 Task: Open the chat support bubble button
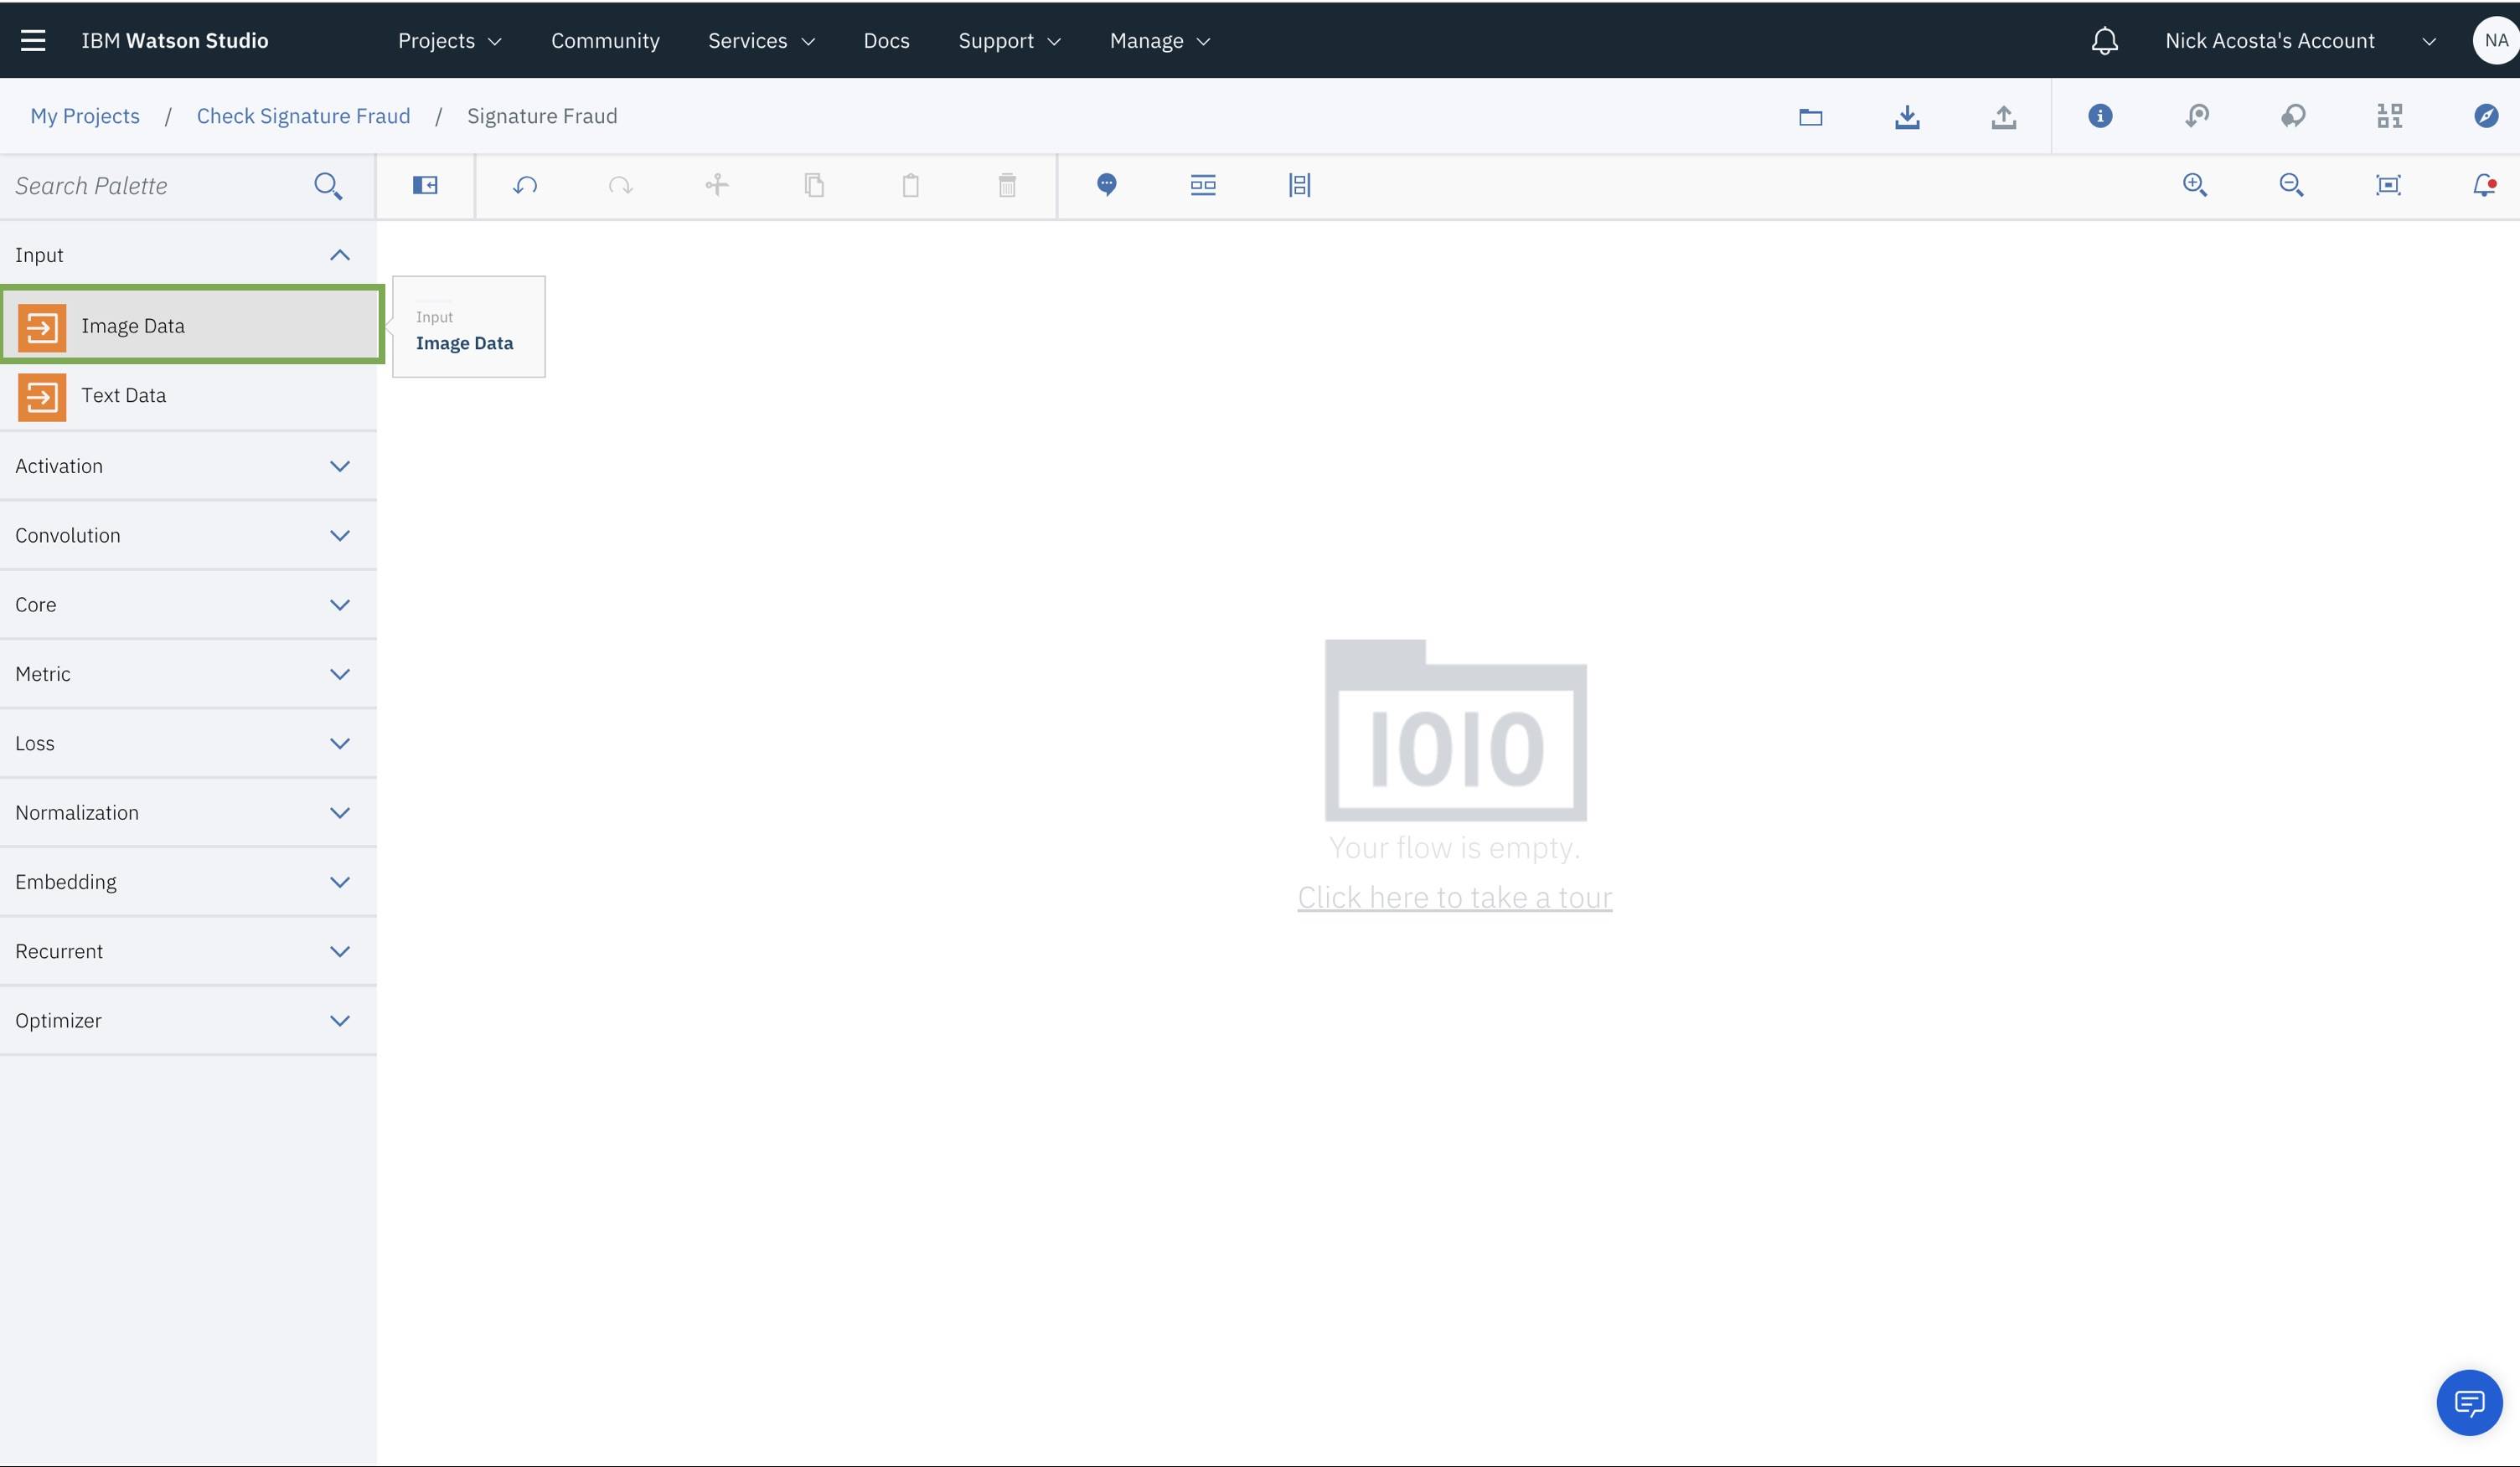(2469, 1403)
